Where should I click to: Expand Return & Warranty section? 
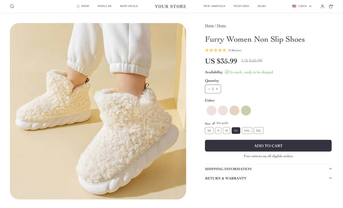point(268,178)
